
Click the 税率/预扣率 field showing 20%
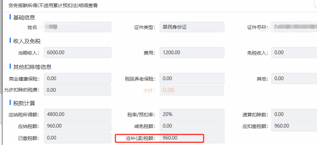tap(192, 114)
